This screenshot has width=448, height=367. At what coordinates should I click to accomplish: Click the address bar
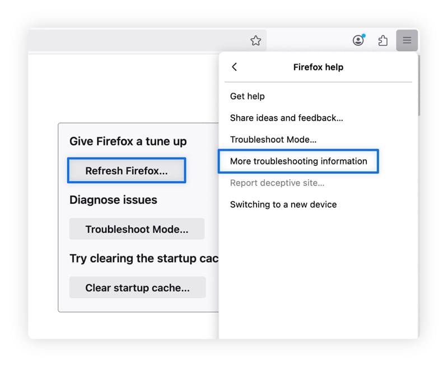tap(140, 41)
